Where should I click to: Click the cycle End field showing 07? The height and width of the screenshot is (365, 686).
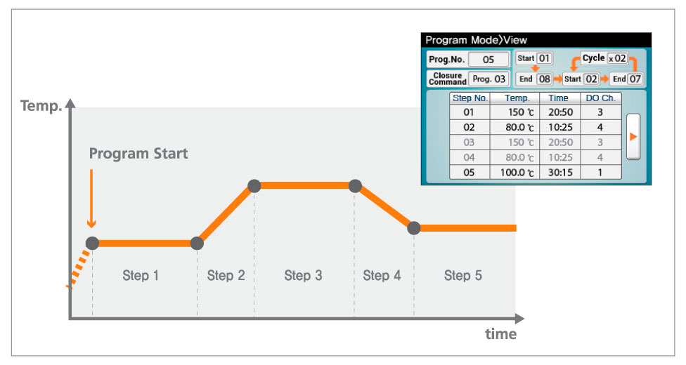click(x=635, y=79)
